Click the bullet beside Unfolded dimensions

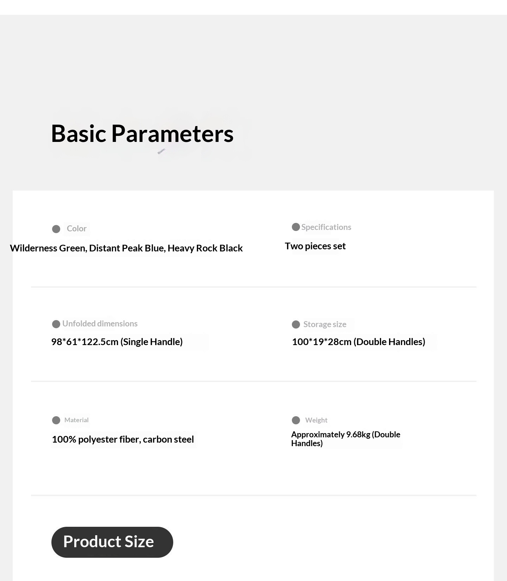[x=56, y=324]
